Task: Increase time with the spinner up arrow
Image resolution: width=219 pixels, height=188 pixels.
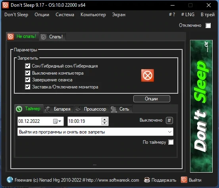Action: point(104,119)
